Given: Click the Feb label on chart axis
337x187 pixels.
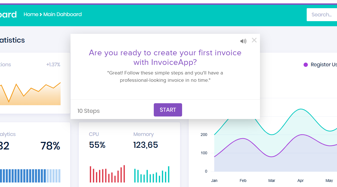Looking at the screenshot, I should (243, 181).
